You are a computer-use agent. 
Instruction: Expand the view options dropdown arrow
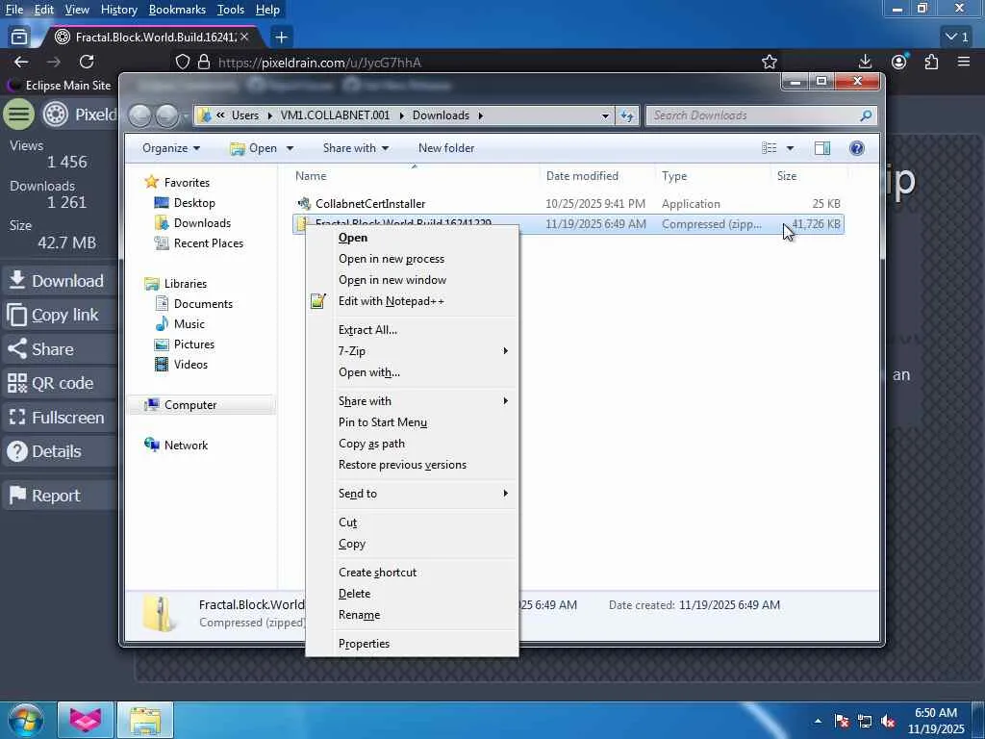[790, 148]
